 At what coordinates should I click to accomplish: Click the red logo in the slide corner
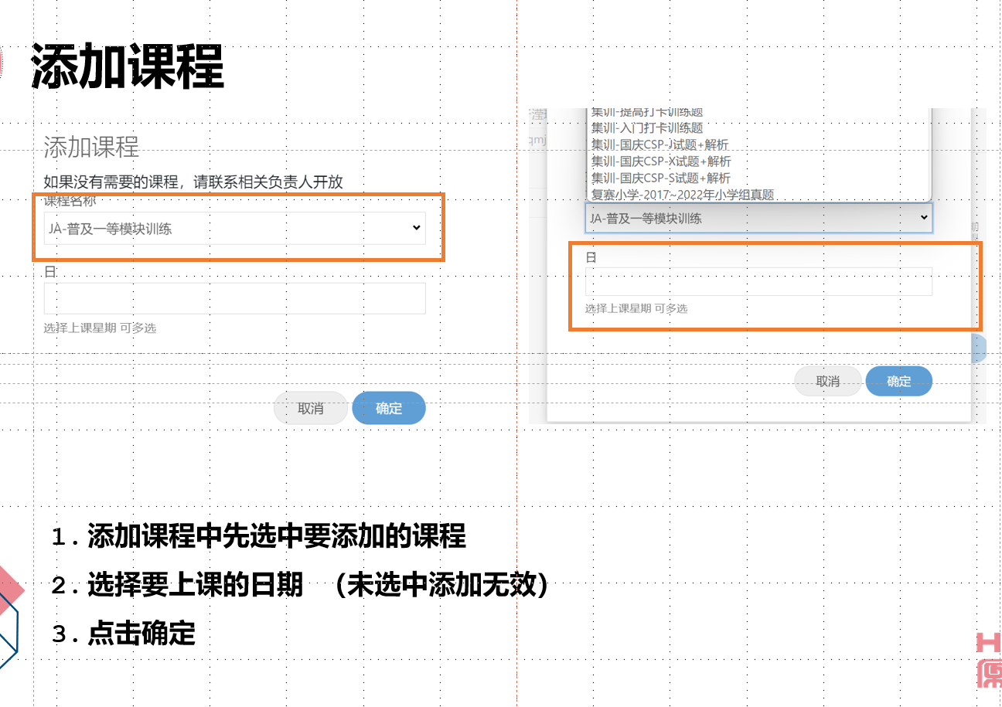coord(988,660)
